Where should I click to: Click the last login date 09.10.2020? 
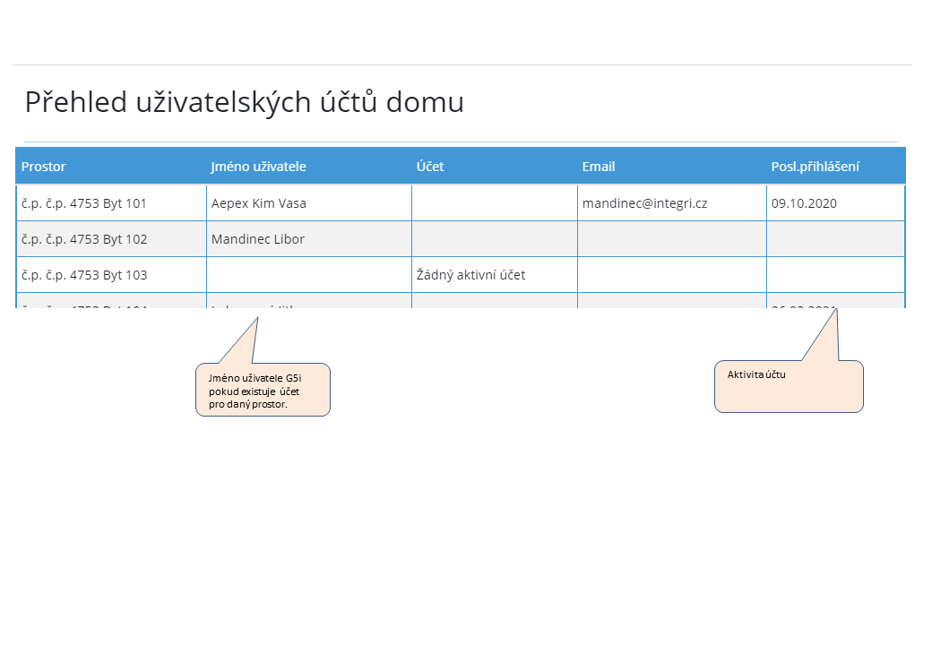point(804,203)
